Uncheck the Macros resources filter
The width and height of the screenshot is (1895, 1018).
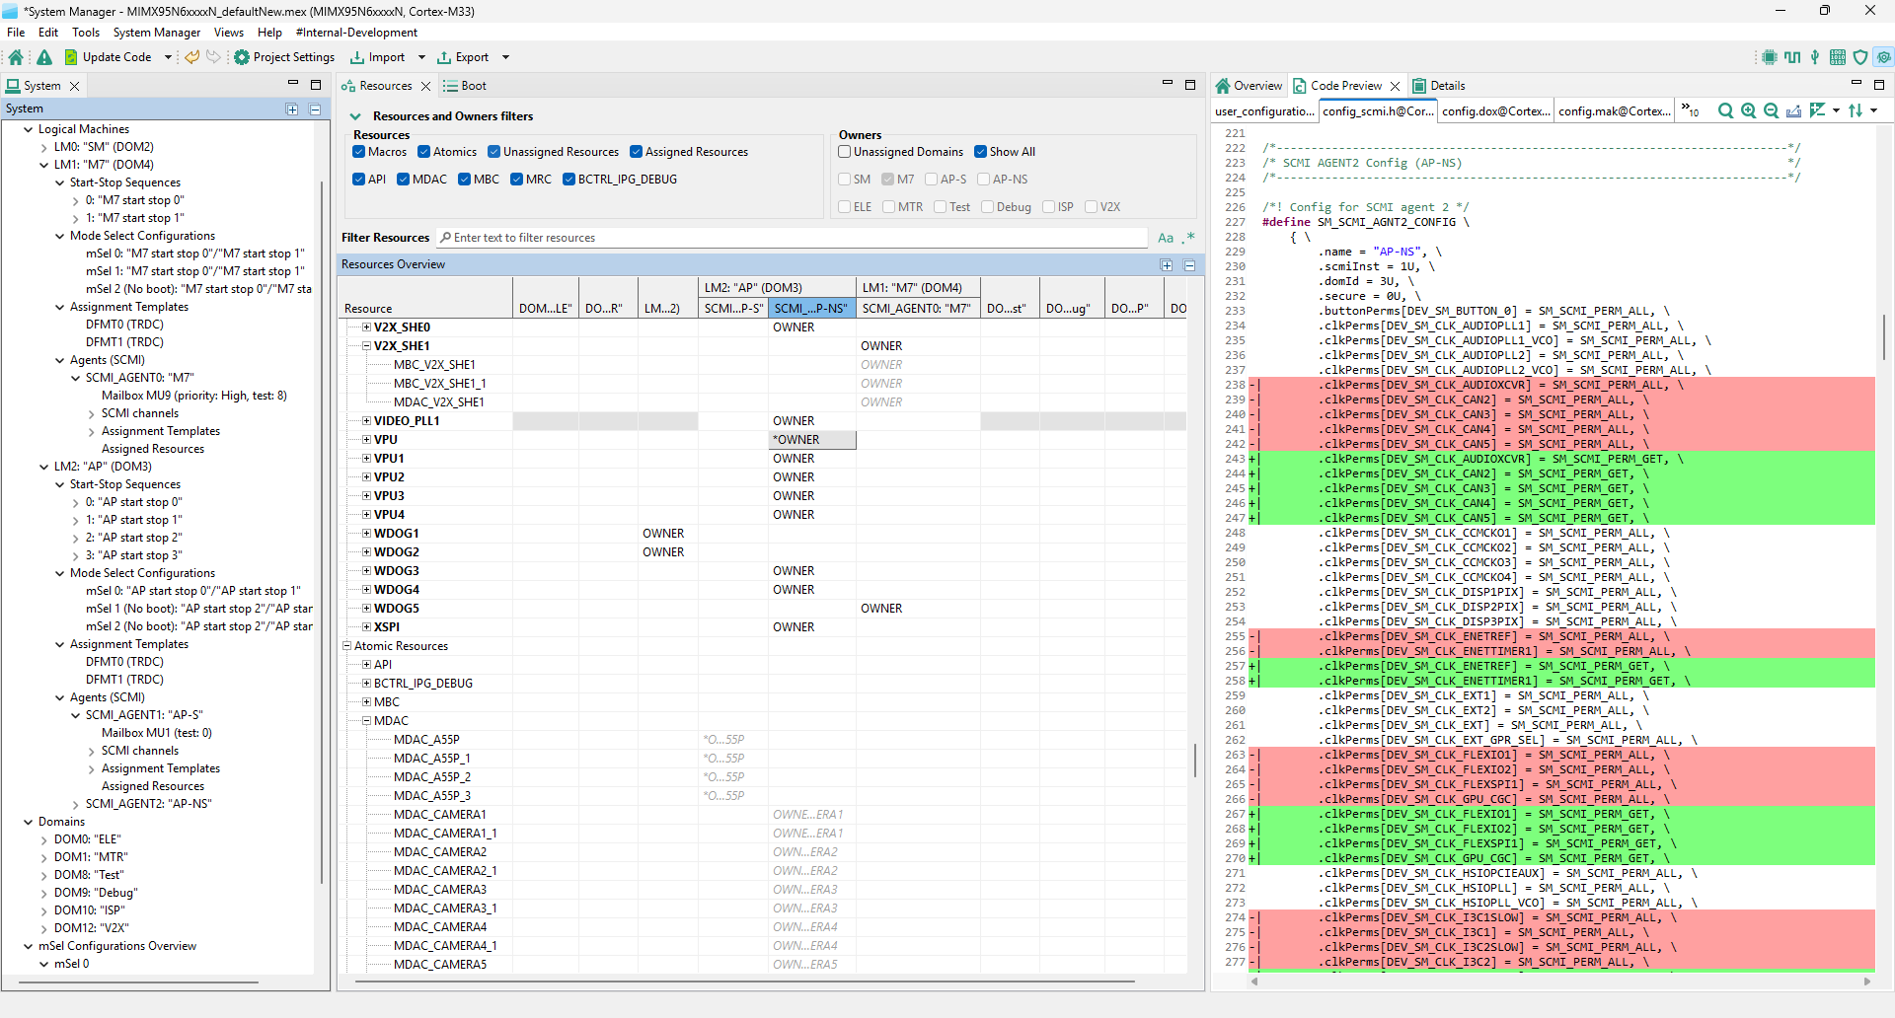coord(359,152)
